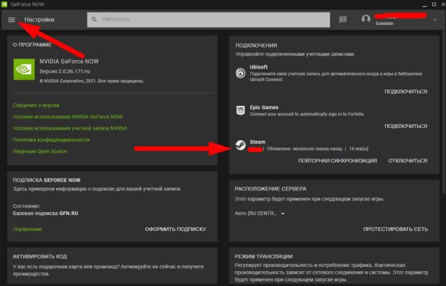Disconnect Steam with ОТКЛЮЧИТЬСЯ
This screenshot has height=286, width=446.
click(x=407, y=161)
